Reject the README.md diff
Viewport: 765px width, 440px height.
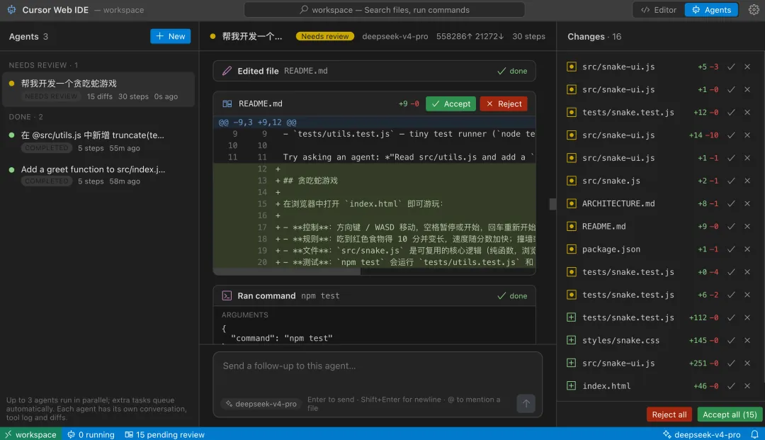pyautogui.click(x=504, y=103)
